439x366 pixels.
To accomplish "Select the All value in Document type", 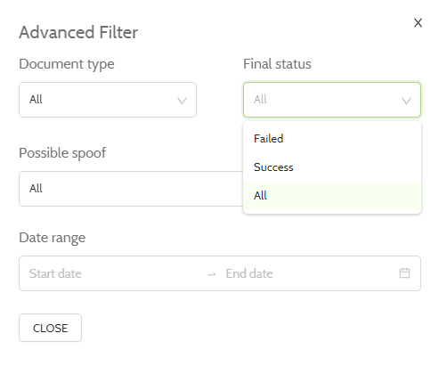I will click(36, 100).
